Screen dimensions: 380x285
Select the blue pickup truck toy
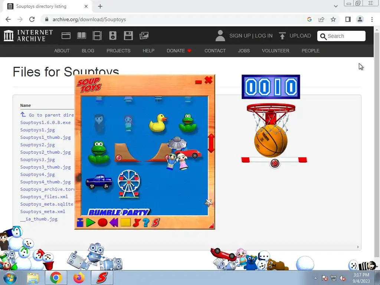point(99,182)
